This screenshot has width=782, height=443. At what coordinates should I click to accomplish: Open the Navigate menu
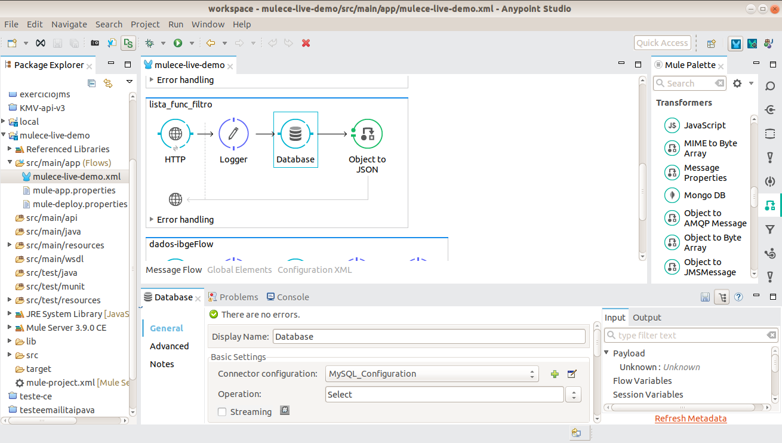pos(69,24)
